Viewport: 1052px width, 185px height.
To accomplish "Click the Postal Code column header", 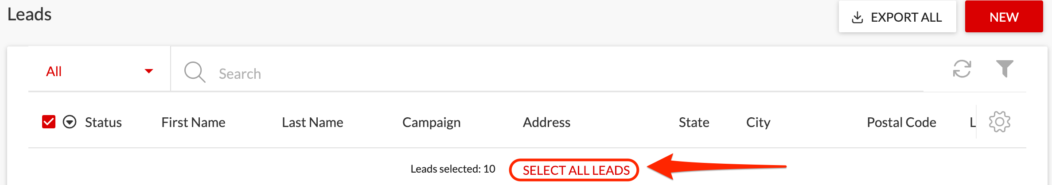I will point(901,122).
